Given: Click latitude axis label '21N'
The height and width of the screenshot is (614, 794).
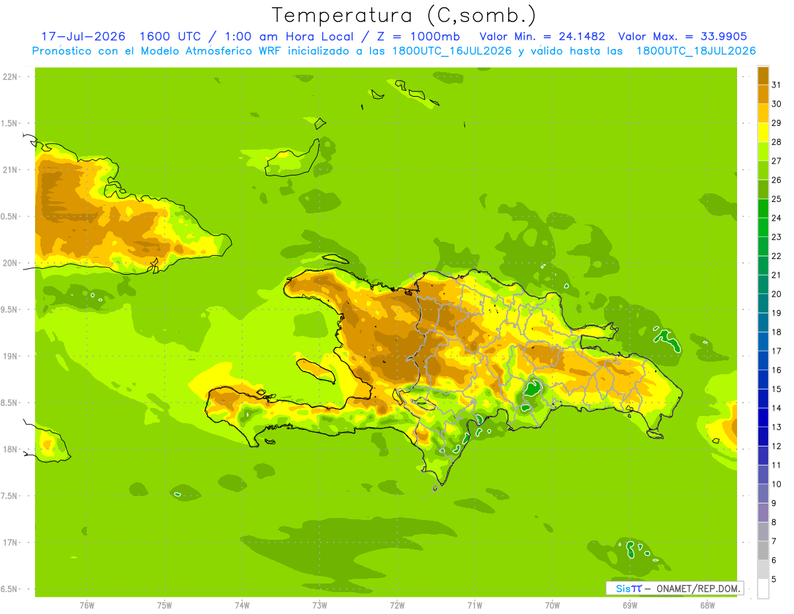Looking at the screenshot, I should click(11, 170).
